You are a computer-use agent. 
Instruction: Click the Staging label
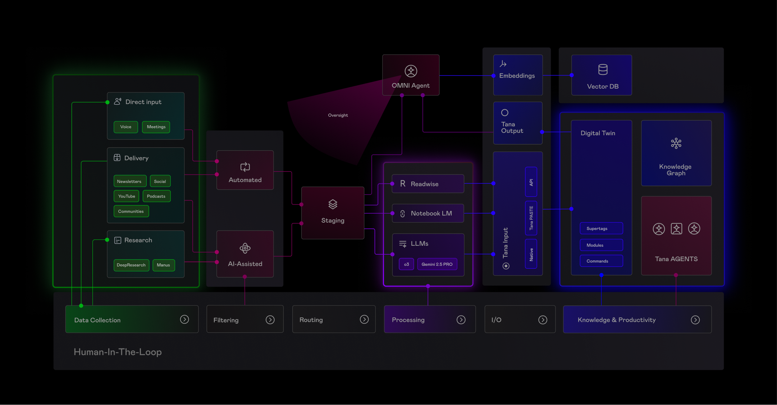click(333, 220)
